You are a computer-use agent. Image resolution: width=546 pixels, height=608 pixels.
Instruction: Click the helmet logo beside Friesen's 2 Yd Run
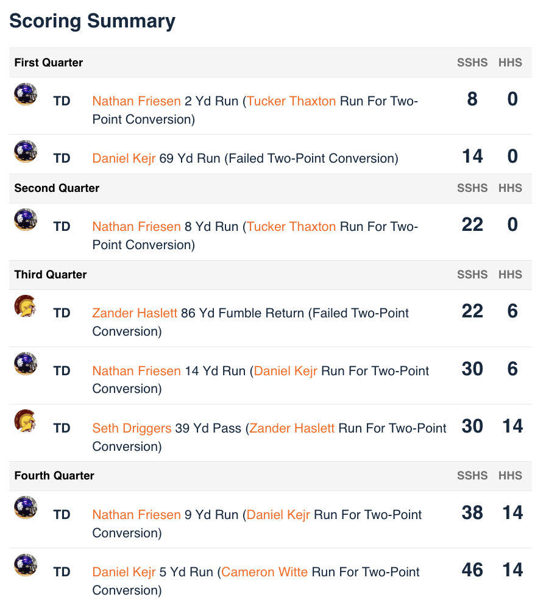pos(26,94)
